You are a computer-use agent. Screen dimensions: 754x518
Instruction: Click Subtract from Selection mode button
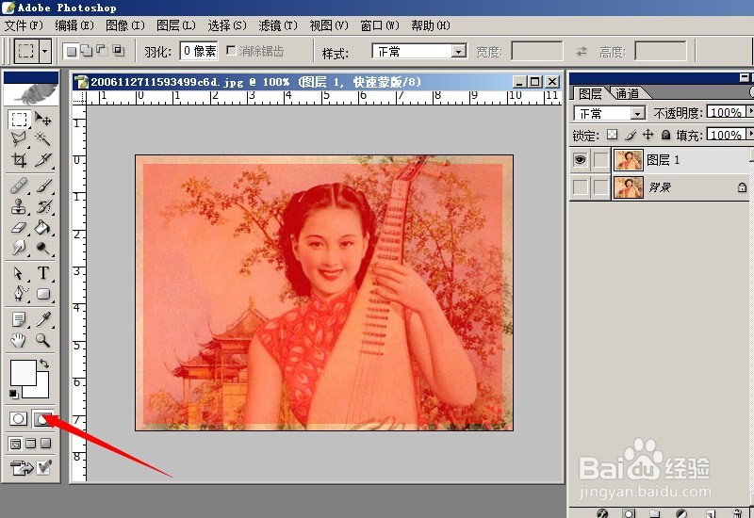[102, 51]
